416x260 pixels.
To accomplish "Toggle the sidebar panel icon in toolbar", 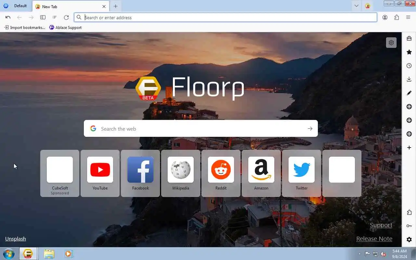I will (x=43, y=17).
